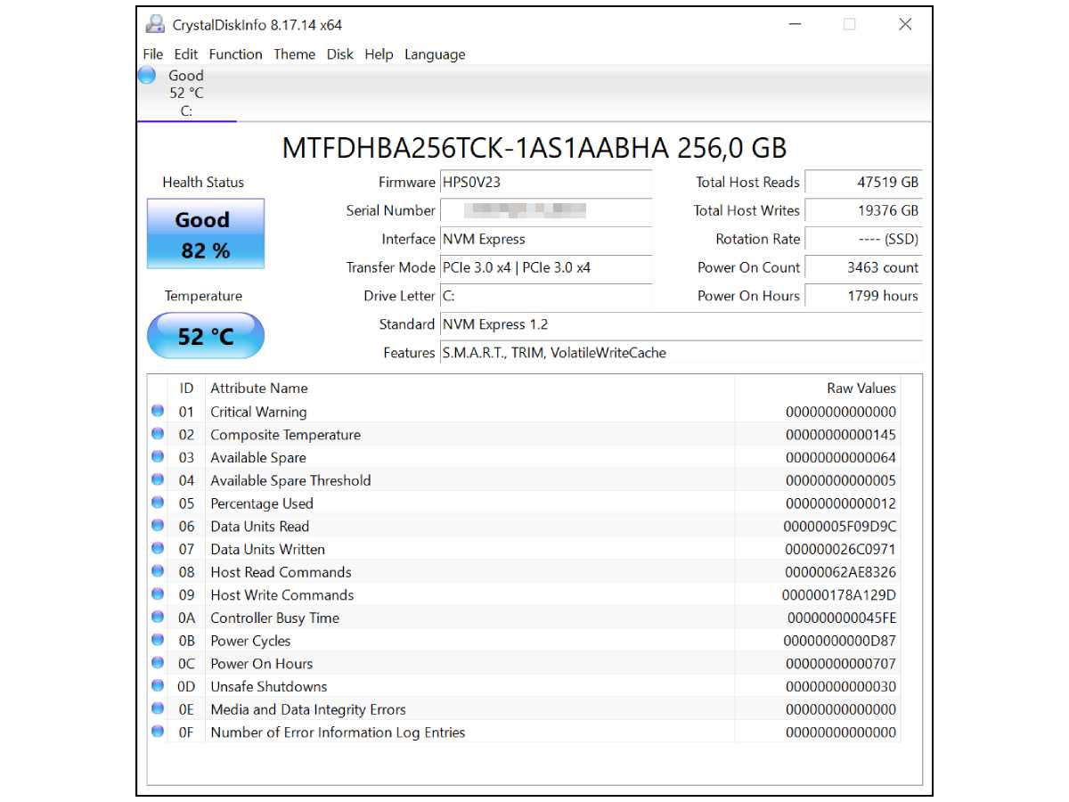Click the blue disk status orb for drive C:
1069x802 pixels.
[x=147, y=76]
